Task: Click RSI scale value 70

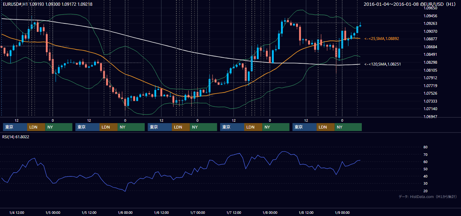Action: click(x=426, y=155)
